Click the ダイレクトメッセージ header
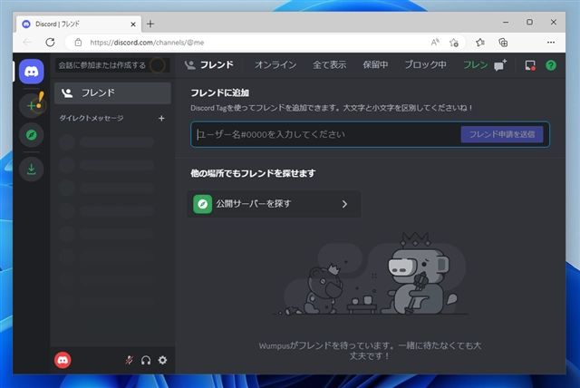 click(92, 119)
